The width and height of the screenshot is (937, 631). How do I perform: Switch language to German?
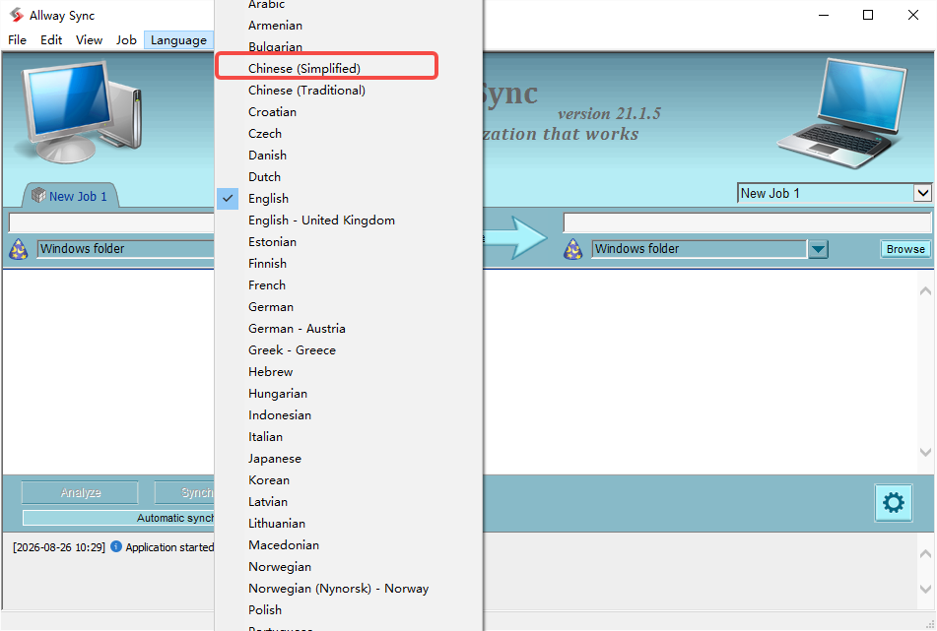(349, 307)
